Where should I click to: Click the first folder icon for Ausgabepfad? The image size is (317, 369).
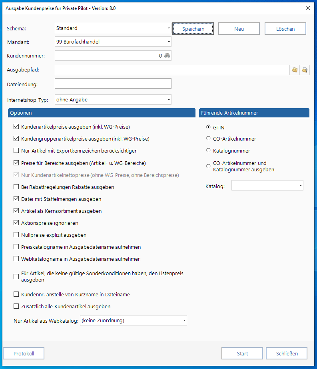click(295, 70)
